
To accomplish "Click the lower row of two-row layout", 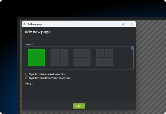I will (82, 62).
